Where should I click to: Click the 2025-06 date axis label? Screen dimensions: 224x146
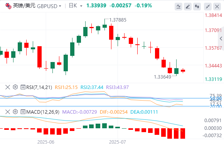[46, 142]
